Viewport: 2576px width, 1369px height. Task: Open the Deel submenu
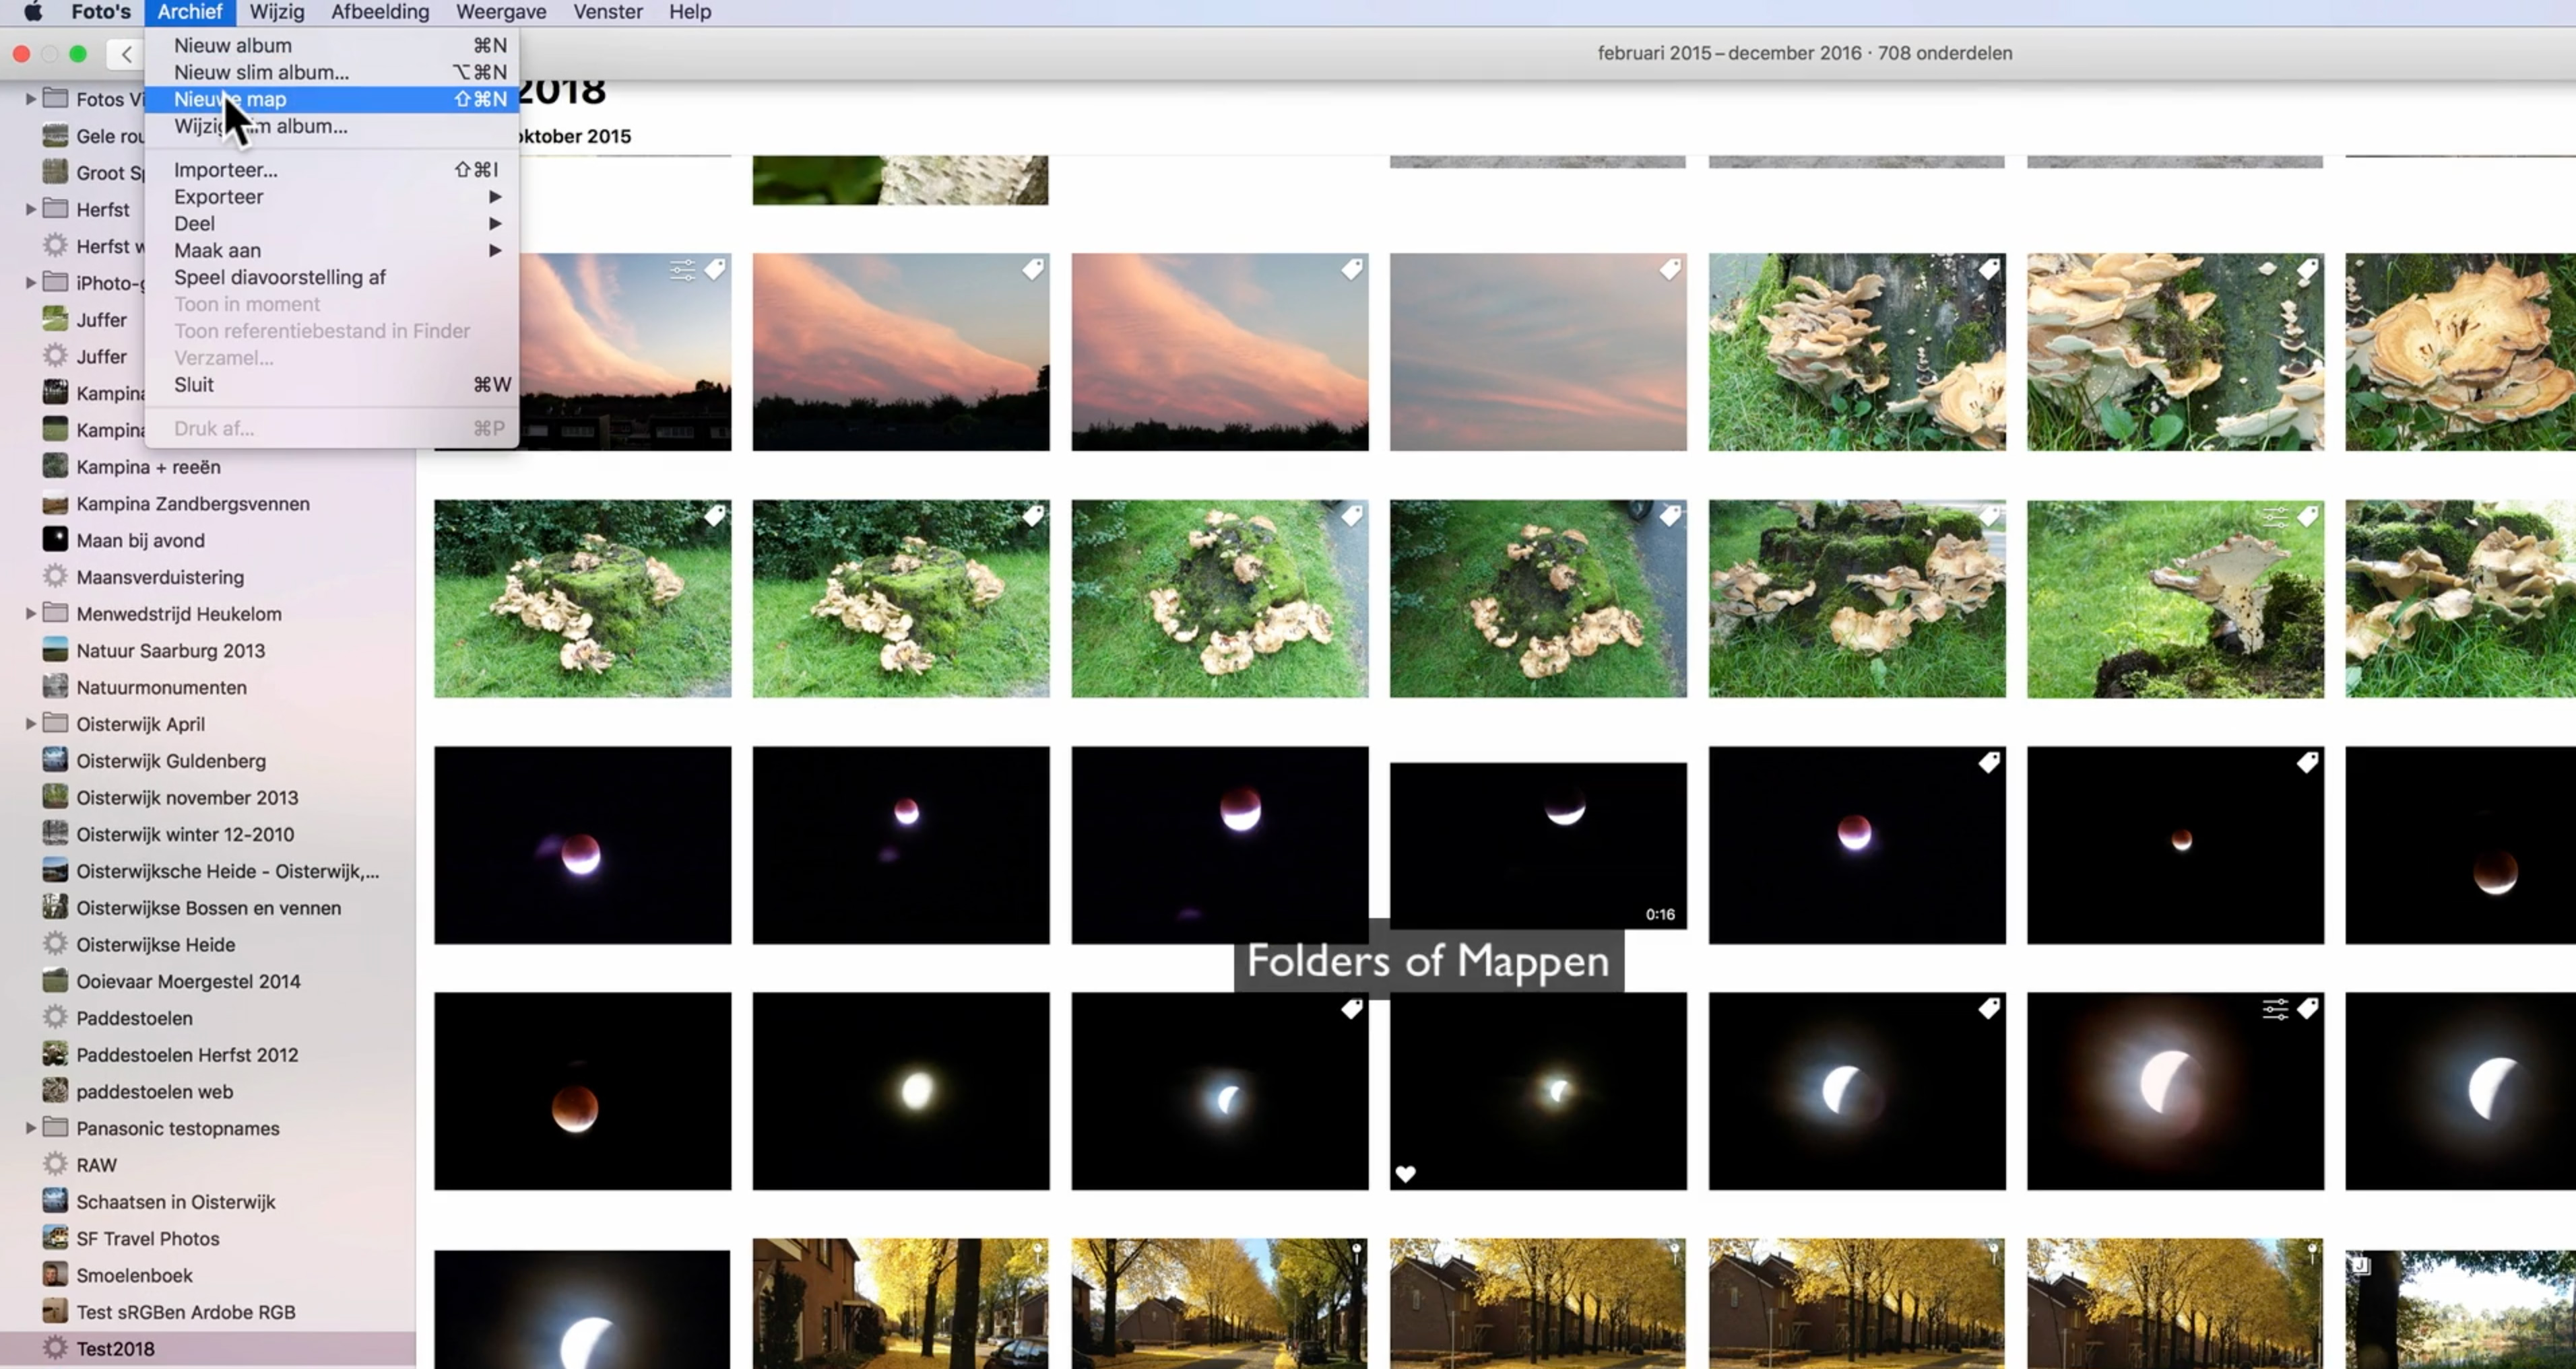tap(332, 224)
